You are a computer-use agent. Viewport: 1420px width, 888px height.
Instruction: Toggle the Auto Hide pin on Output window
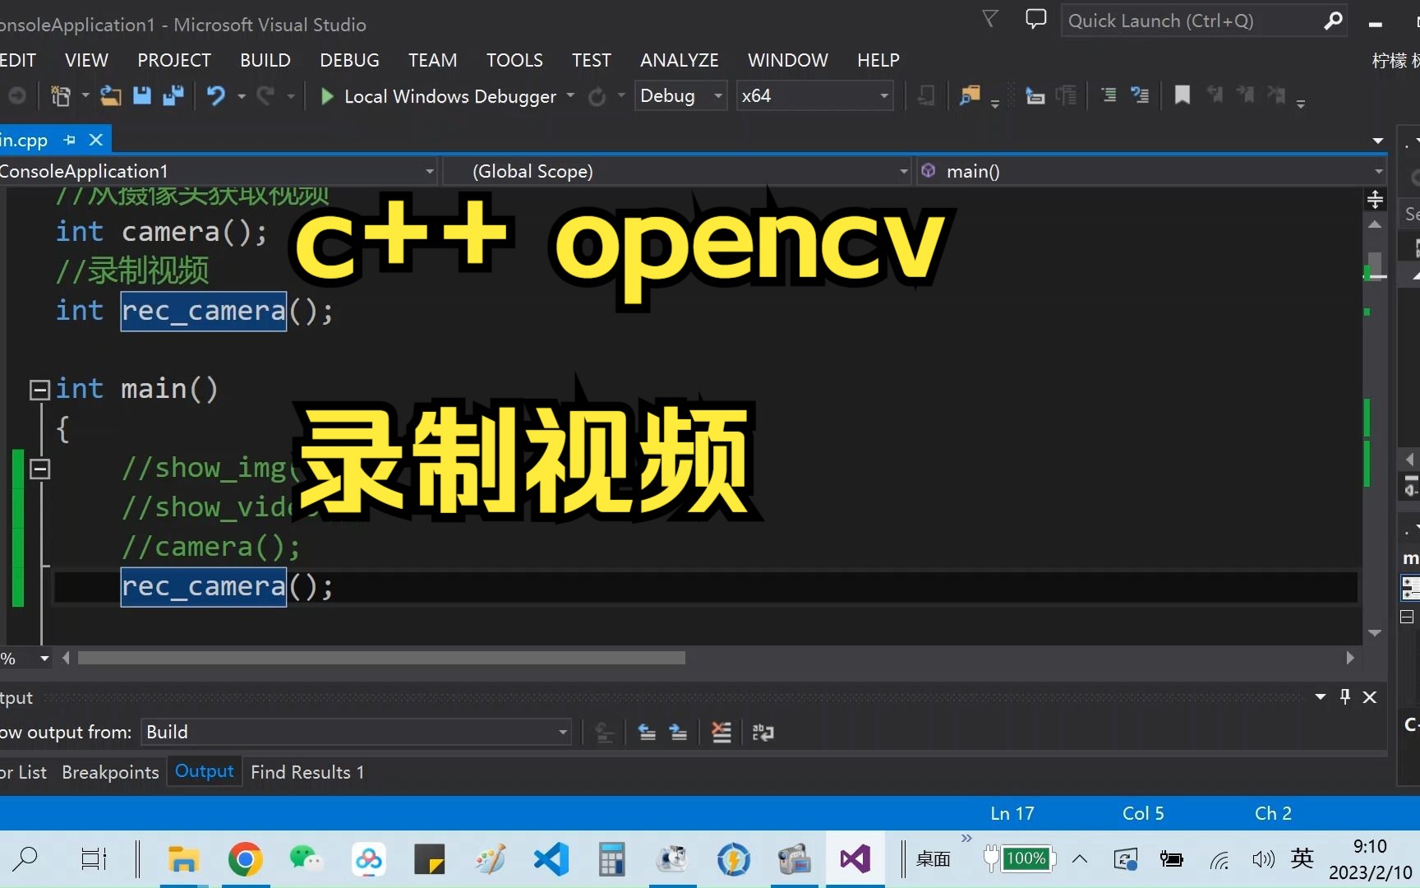[1344, 696]
